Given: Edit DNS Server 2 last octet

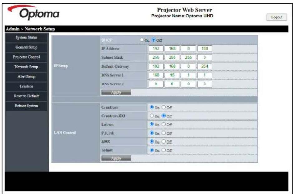Looking at the screenshot, I should pyautogui.click(x=204, y=84).
